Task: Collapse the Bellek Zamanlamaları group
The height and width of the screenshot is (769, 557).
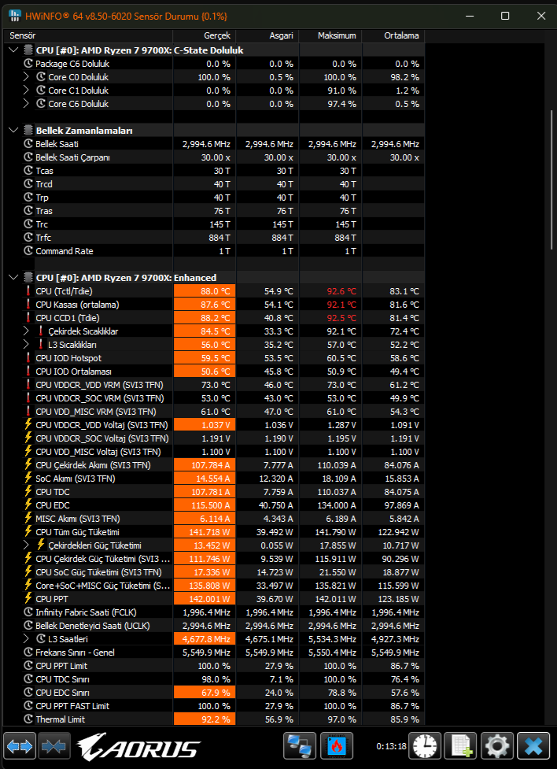Action: pyautogui.click(x=13, y=131)
